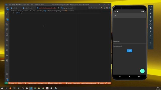Click the stable branch in status bar
The width and height of the screenshot is (161, 90).
(x=11, y=83)
